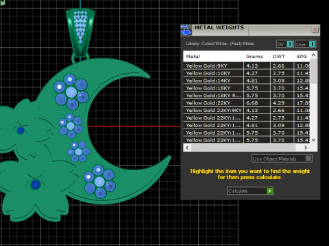Select the Yellow Gold:18KY R... row
Viewport: 329px width, 246px height.
tap(247, 96)
